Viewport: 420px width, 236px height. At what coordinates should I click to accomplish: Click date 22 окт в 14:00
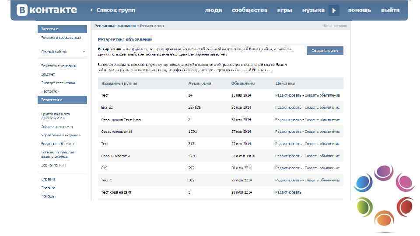click(x=243, y=156)
